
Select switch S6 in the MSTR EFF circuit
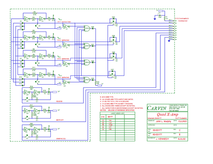[27, 117]
